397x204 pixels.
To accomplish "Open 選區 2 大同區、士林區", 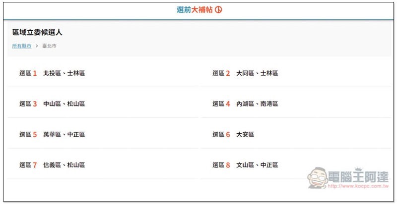I will coord(296,73).
